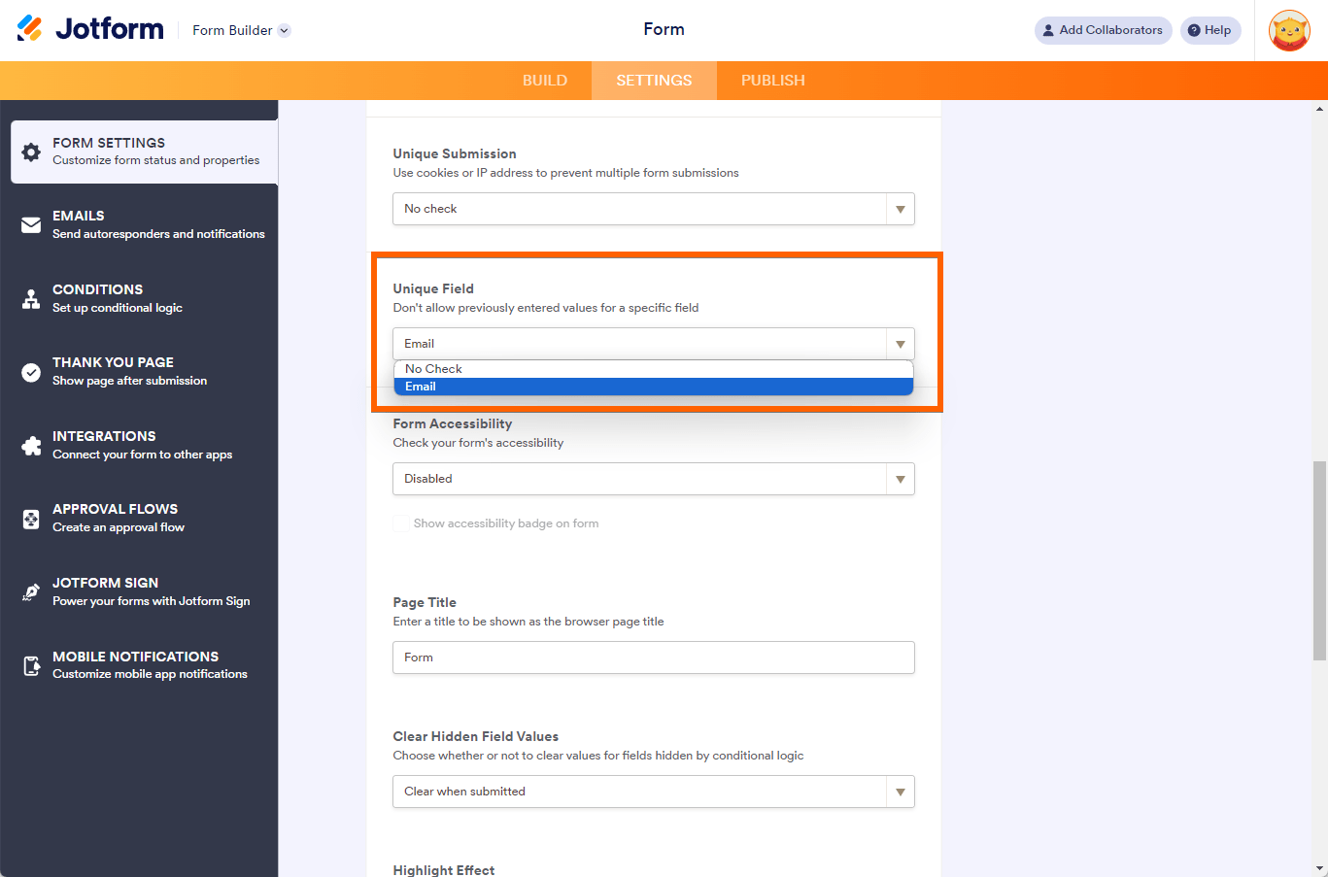Open the Help button
This screenshot has height=877, width=1328.
pyautogui.click(x=1209, y=30)
